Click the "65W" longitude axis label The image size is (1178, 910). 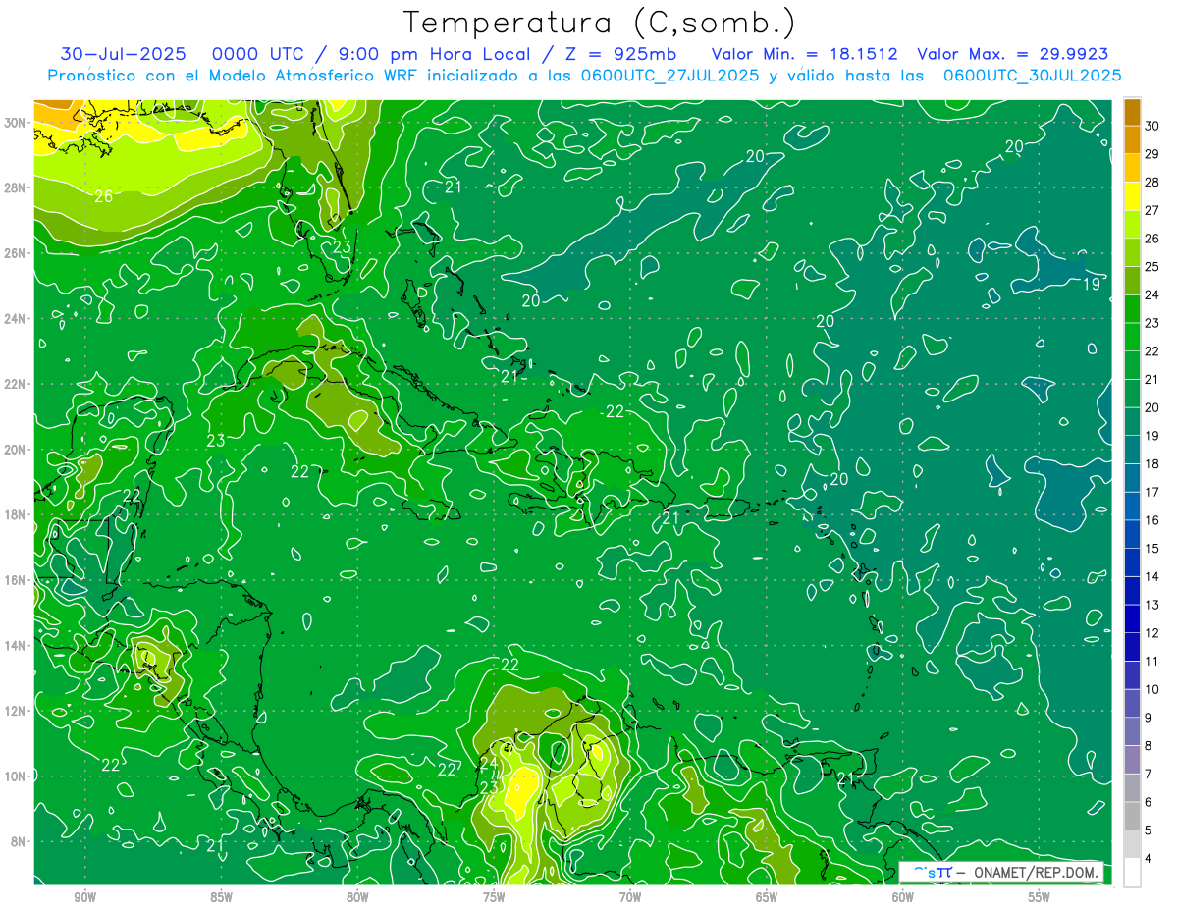tap(767, 898)
